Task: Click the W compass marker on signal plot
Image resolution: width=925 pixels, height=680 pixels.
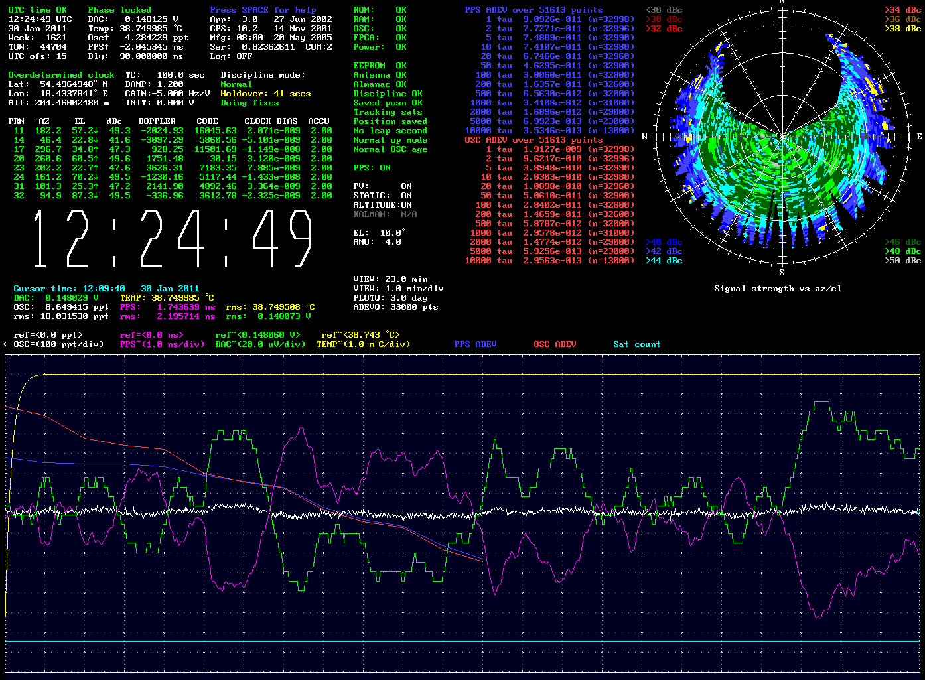Action: point(645,137)
